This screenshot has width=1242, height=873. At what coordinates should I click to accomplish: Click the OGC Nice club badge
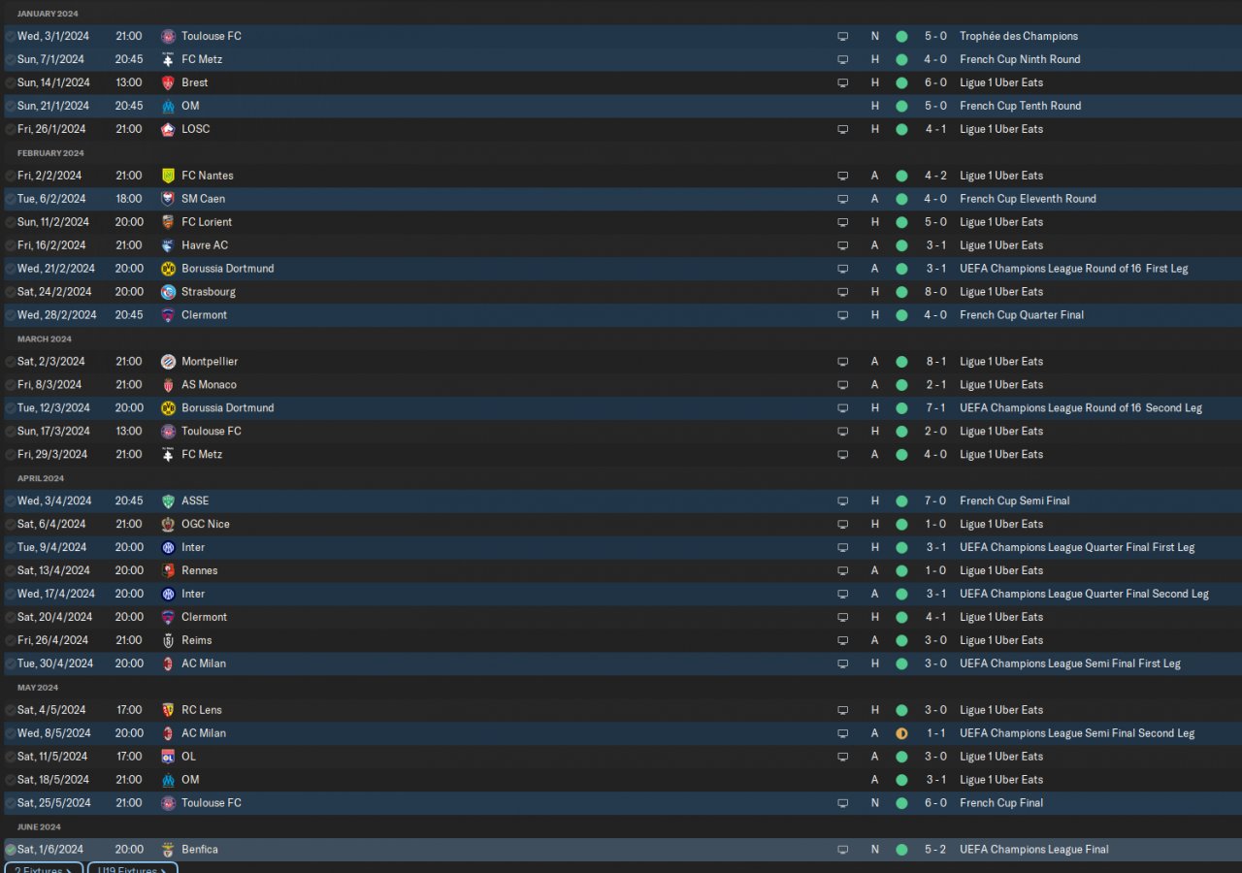[168, 525]
